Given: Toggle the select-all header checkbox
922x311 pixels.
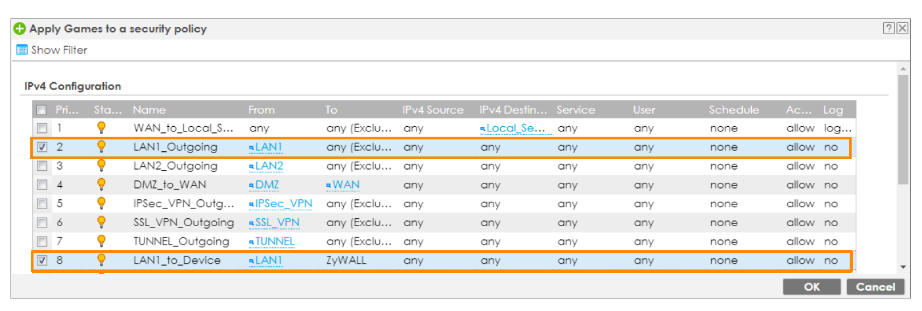Looking at the screenshot, I should pyautogui.click(x=42, y=110).
